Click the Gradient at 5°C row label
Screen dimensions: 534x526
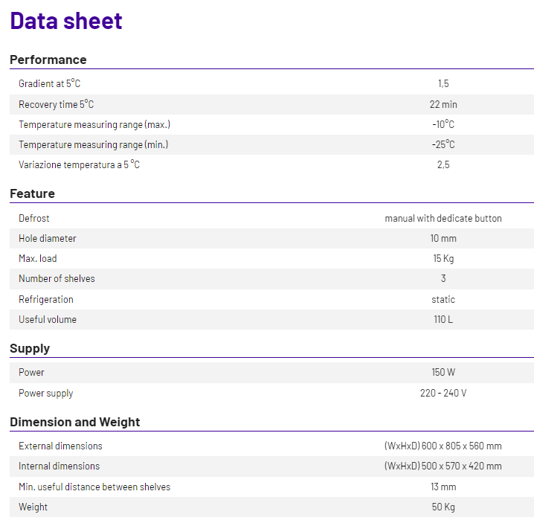click(49, 83)
